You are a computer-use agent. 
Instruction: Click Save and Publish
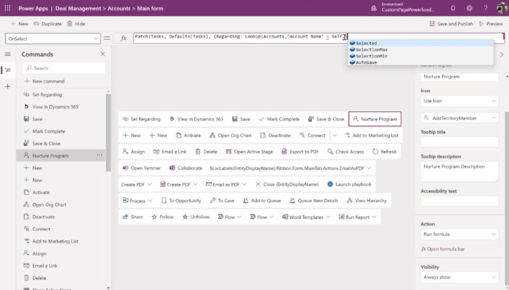click(x=451, y=24)
